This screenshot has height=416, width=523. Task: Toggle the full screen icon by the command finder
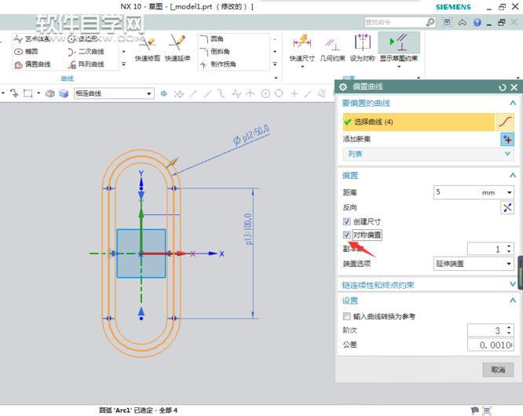[x=447, y=22]
